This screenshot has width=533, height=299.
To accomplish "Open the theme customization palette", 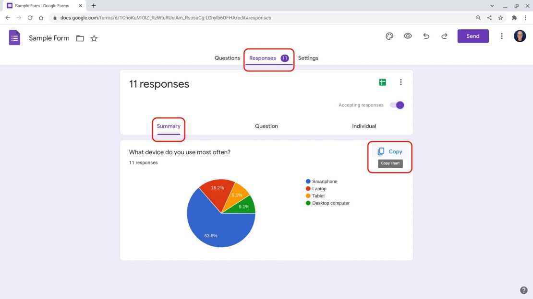I will click(389, 35).
